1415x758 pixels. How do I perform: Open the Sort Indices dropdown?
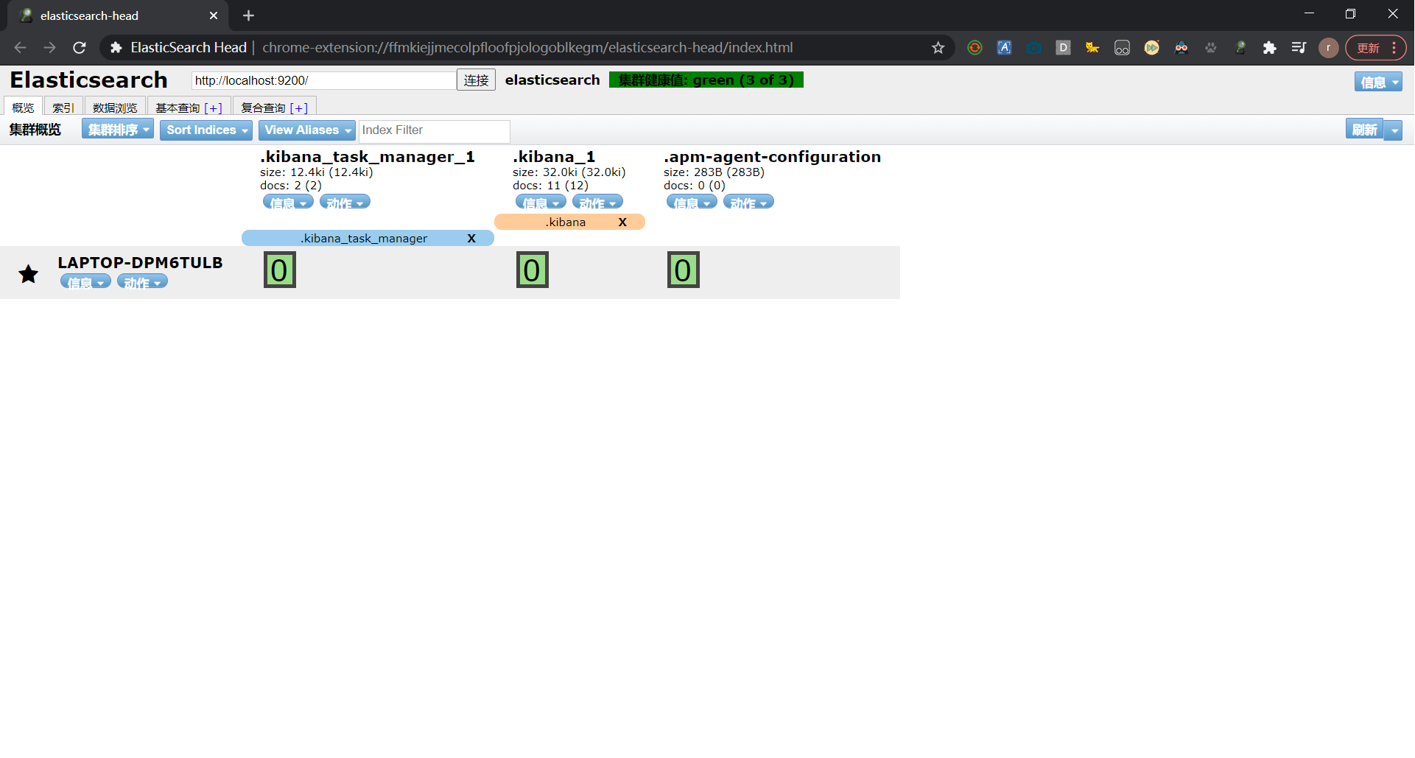(x=206, y=130)
